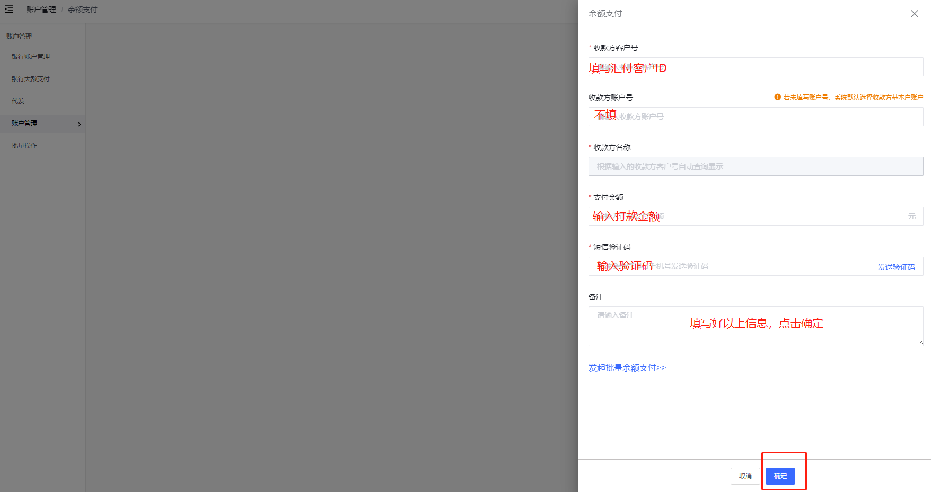Expand the 账户管理 submenu arrow
The image size is (931, 492).
(80, 124)
